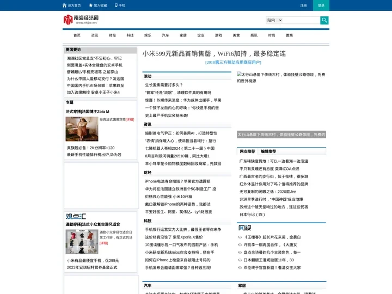Image resolution: width=392 pixels, height=294 pixels.
Task: Open article 最新手机性能排行榜出炉,华为包
Action: (x=94, y=155)
